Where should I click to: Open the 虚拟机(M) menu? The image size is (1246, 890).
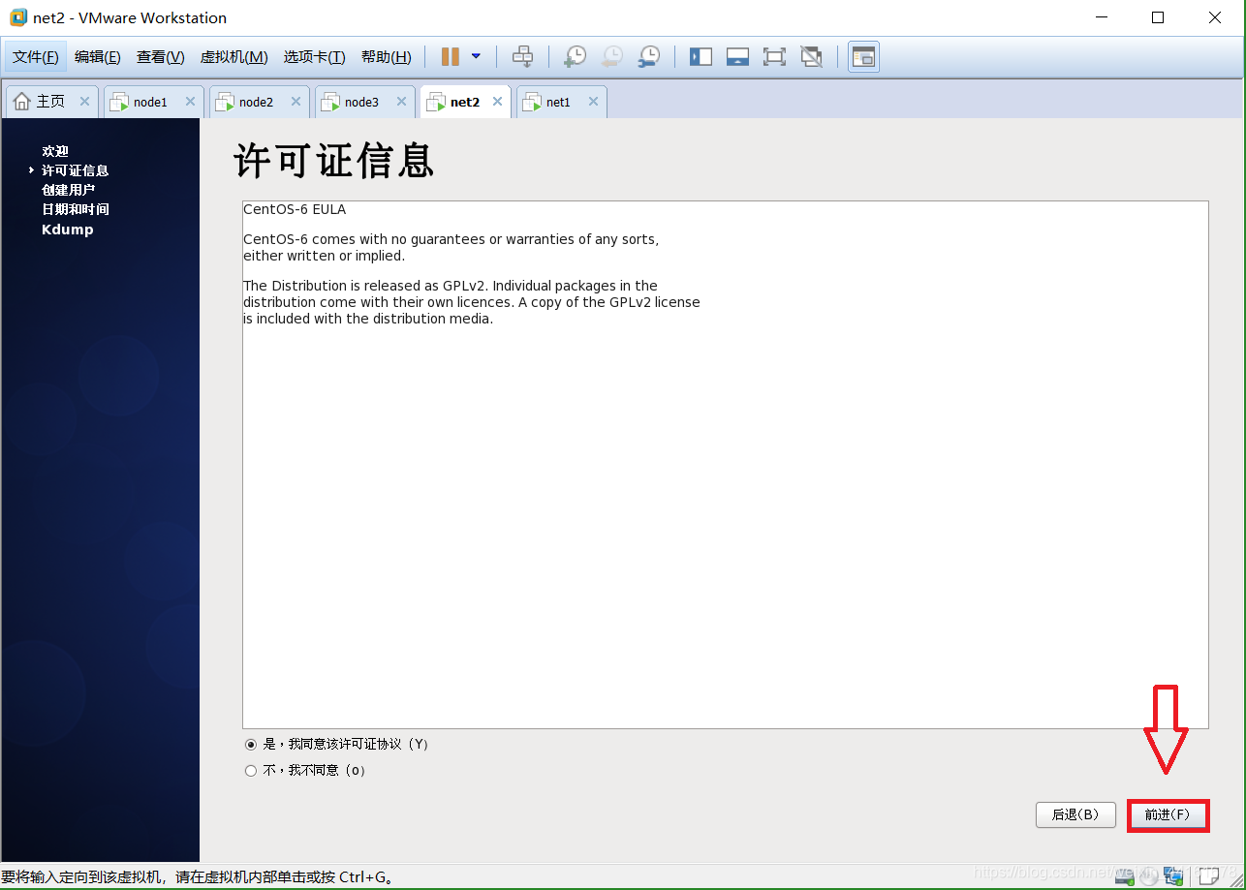[234, 57]
